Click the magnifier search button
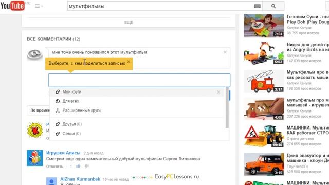 [x=273, y=6]
